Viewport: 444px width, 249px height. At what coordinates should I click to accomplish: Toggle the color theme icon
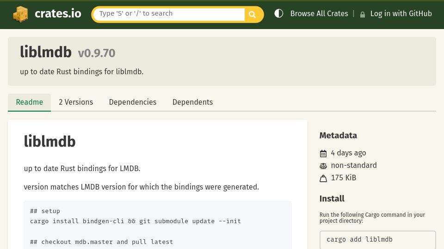pos(278,13)
